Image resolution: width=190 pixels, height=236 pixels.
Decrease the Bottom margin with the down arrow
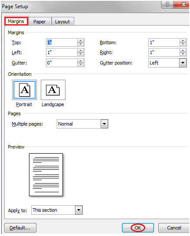[183, 44]
